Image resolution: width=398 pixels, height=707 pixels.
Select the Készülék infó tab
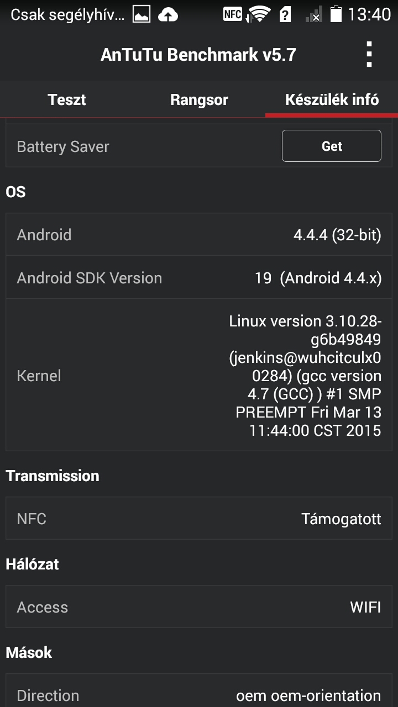[332, 99]
